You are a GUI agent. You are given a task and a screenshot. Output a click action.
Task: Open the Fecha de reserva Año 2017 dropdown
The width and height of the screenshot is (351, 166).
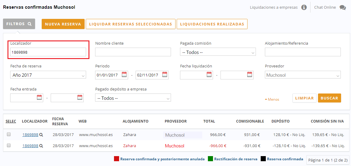tap(48, 75)
